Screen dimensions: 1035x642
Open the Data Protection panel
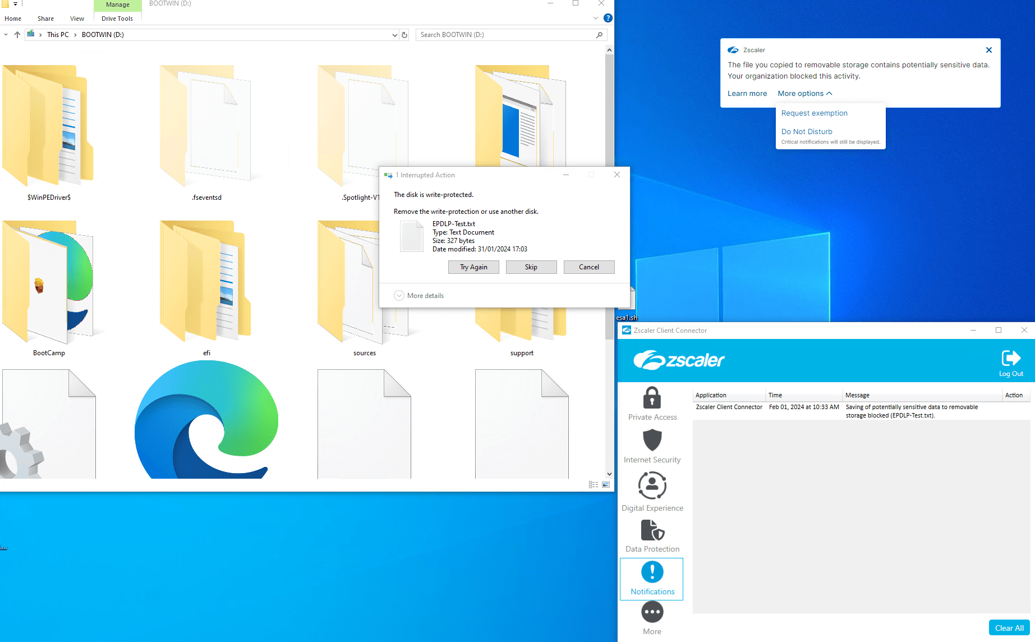[652, 536]
